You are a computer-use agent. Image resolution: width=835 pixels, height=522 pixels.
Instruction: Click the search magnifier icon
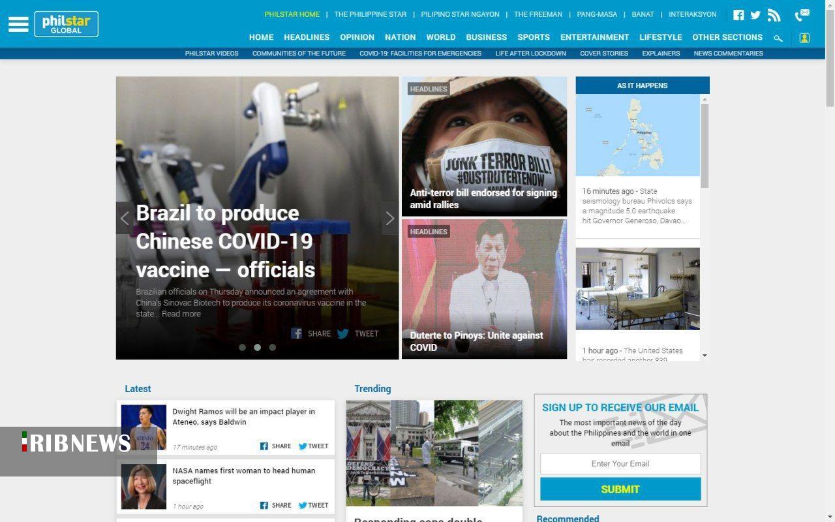[778, 38]
